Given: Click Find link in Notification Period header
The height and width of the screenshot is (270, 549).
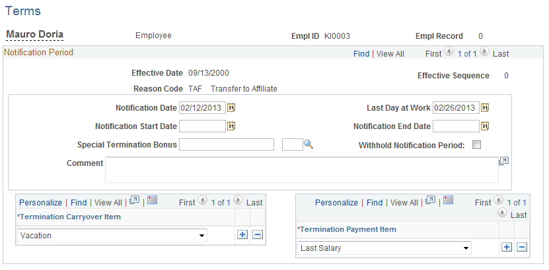Looking at the screenshot, I should (x=361, y=54).
